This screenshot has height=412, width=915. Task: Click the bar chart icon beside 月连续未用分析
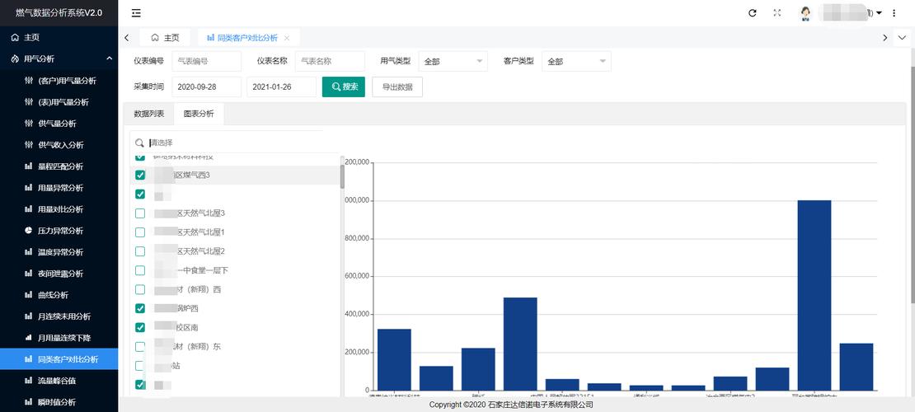(x=28, y=316)
